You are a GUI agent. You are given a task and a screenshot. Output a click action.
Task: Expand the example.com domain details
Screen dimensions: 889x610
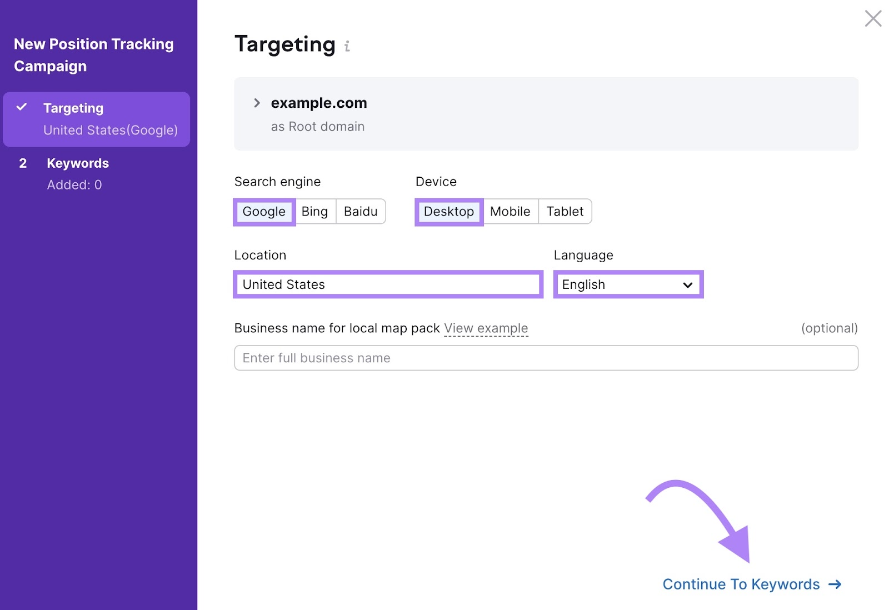(x=257, y=103)
